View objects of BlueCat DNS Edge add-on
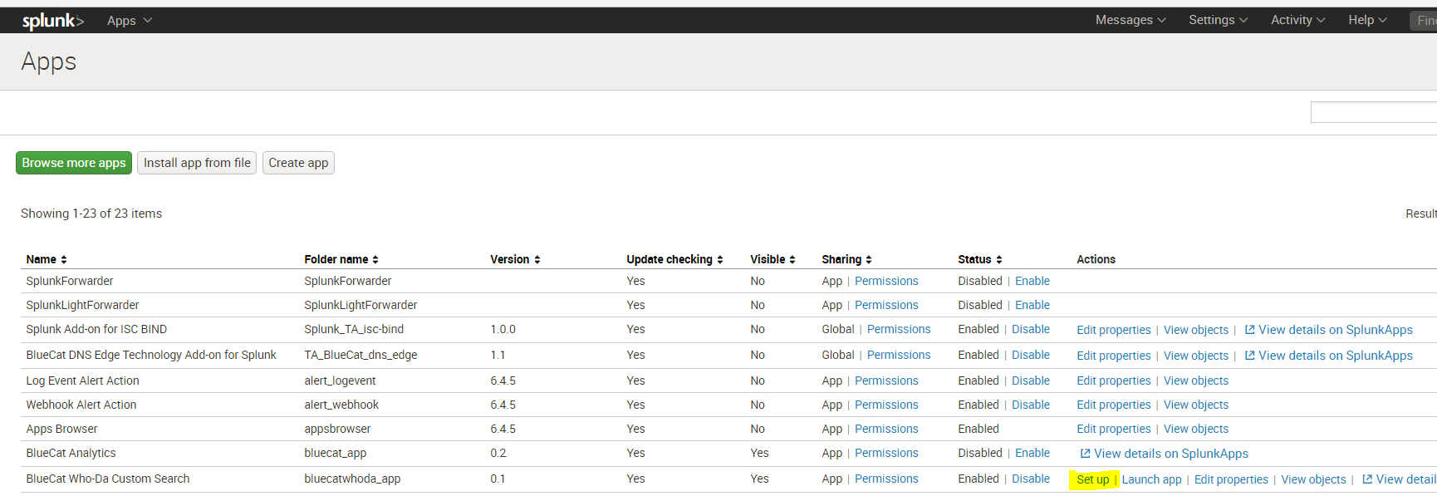The width and height of the screenshot is (1437, 496). click(1196, 356)
